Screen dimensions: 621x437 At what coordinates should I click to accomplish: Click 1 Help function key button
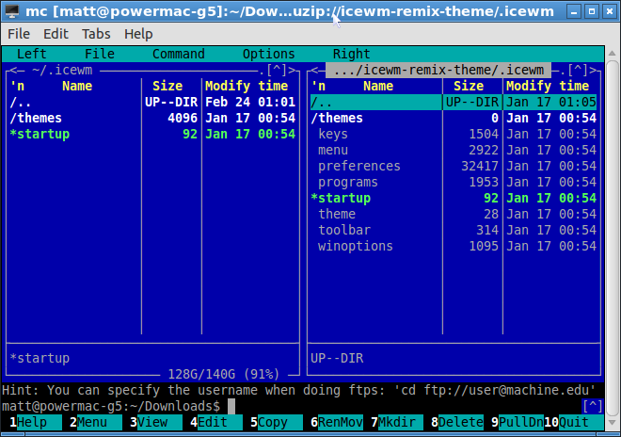(35, 422)
